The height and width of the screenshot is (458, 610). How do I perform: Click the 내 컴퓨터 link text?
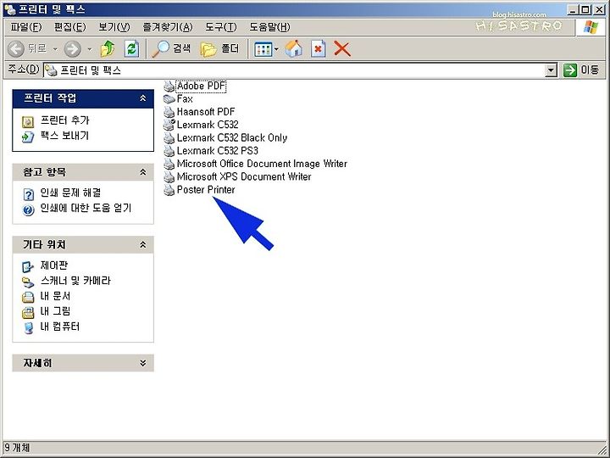point(60,327)
